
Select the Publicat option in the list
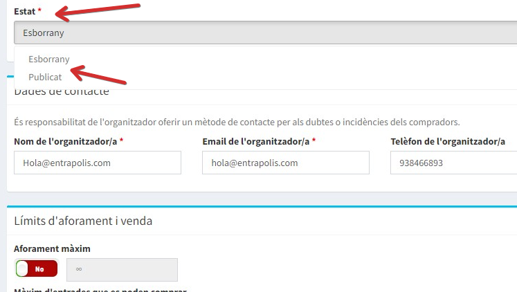45,77
